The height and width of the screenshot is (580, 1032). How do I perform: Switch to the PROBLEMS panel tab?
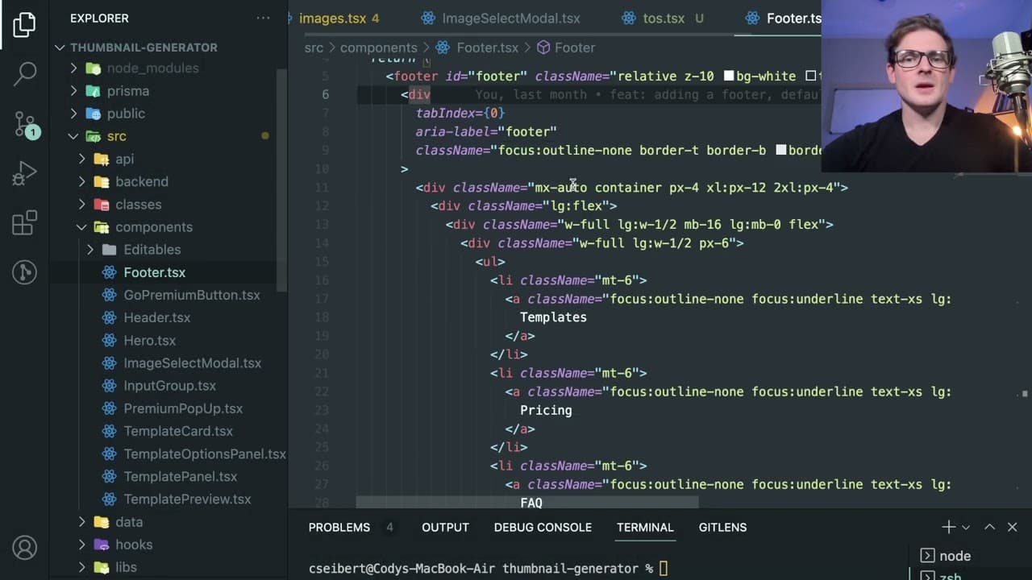coord(339,527)
